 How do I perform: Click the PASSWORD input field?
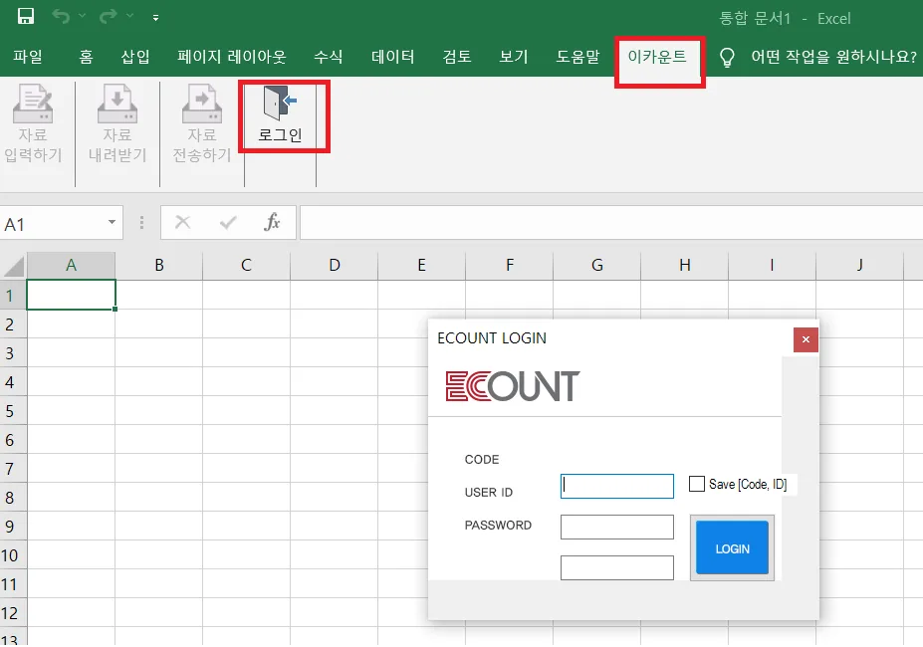coord(617,527)
